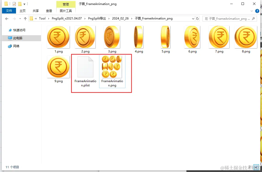
Task: Maximize the explorer window
Action: click(x=243, y=4)
